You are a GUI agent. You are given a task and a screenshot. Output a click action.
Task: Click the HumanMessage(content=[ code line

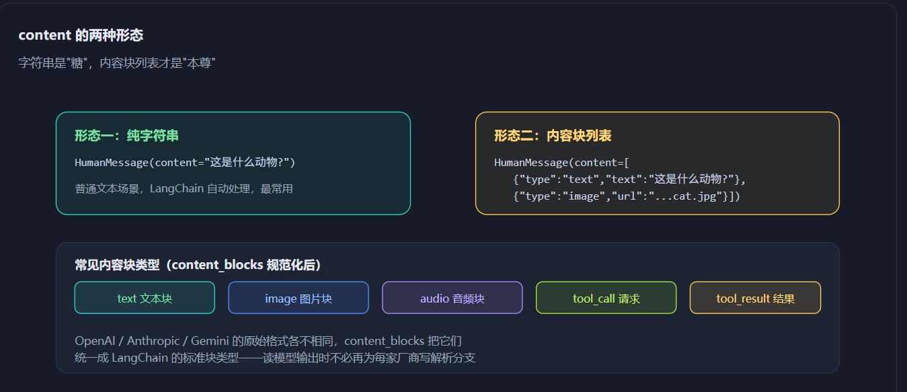point(561,163)
